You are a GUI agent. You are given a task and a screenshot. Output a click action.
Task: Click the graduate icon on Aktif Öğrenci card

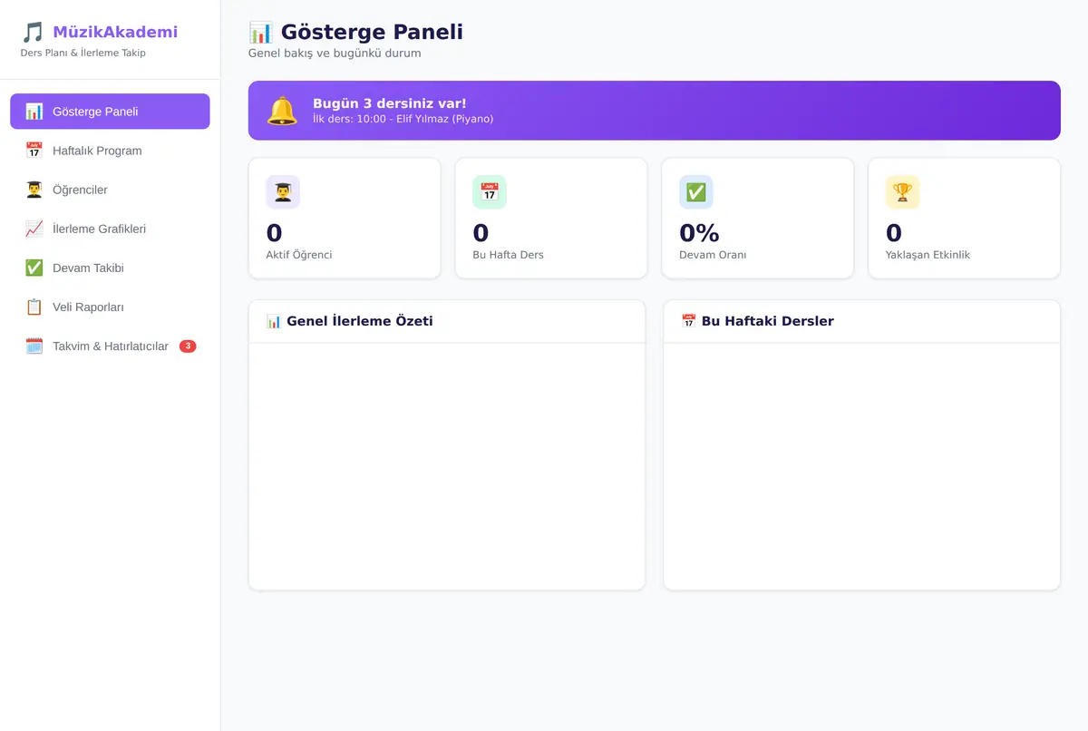click(283, 192)
